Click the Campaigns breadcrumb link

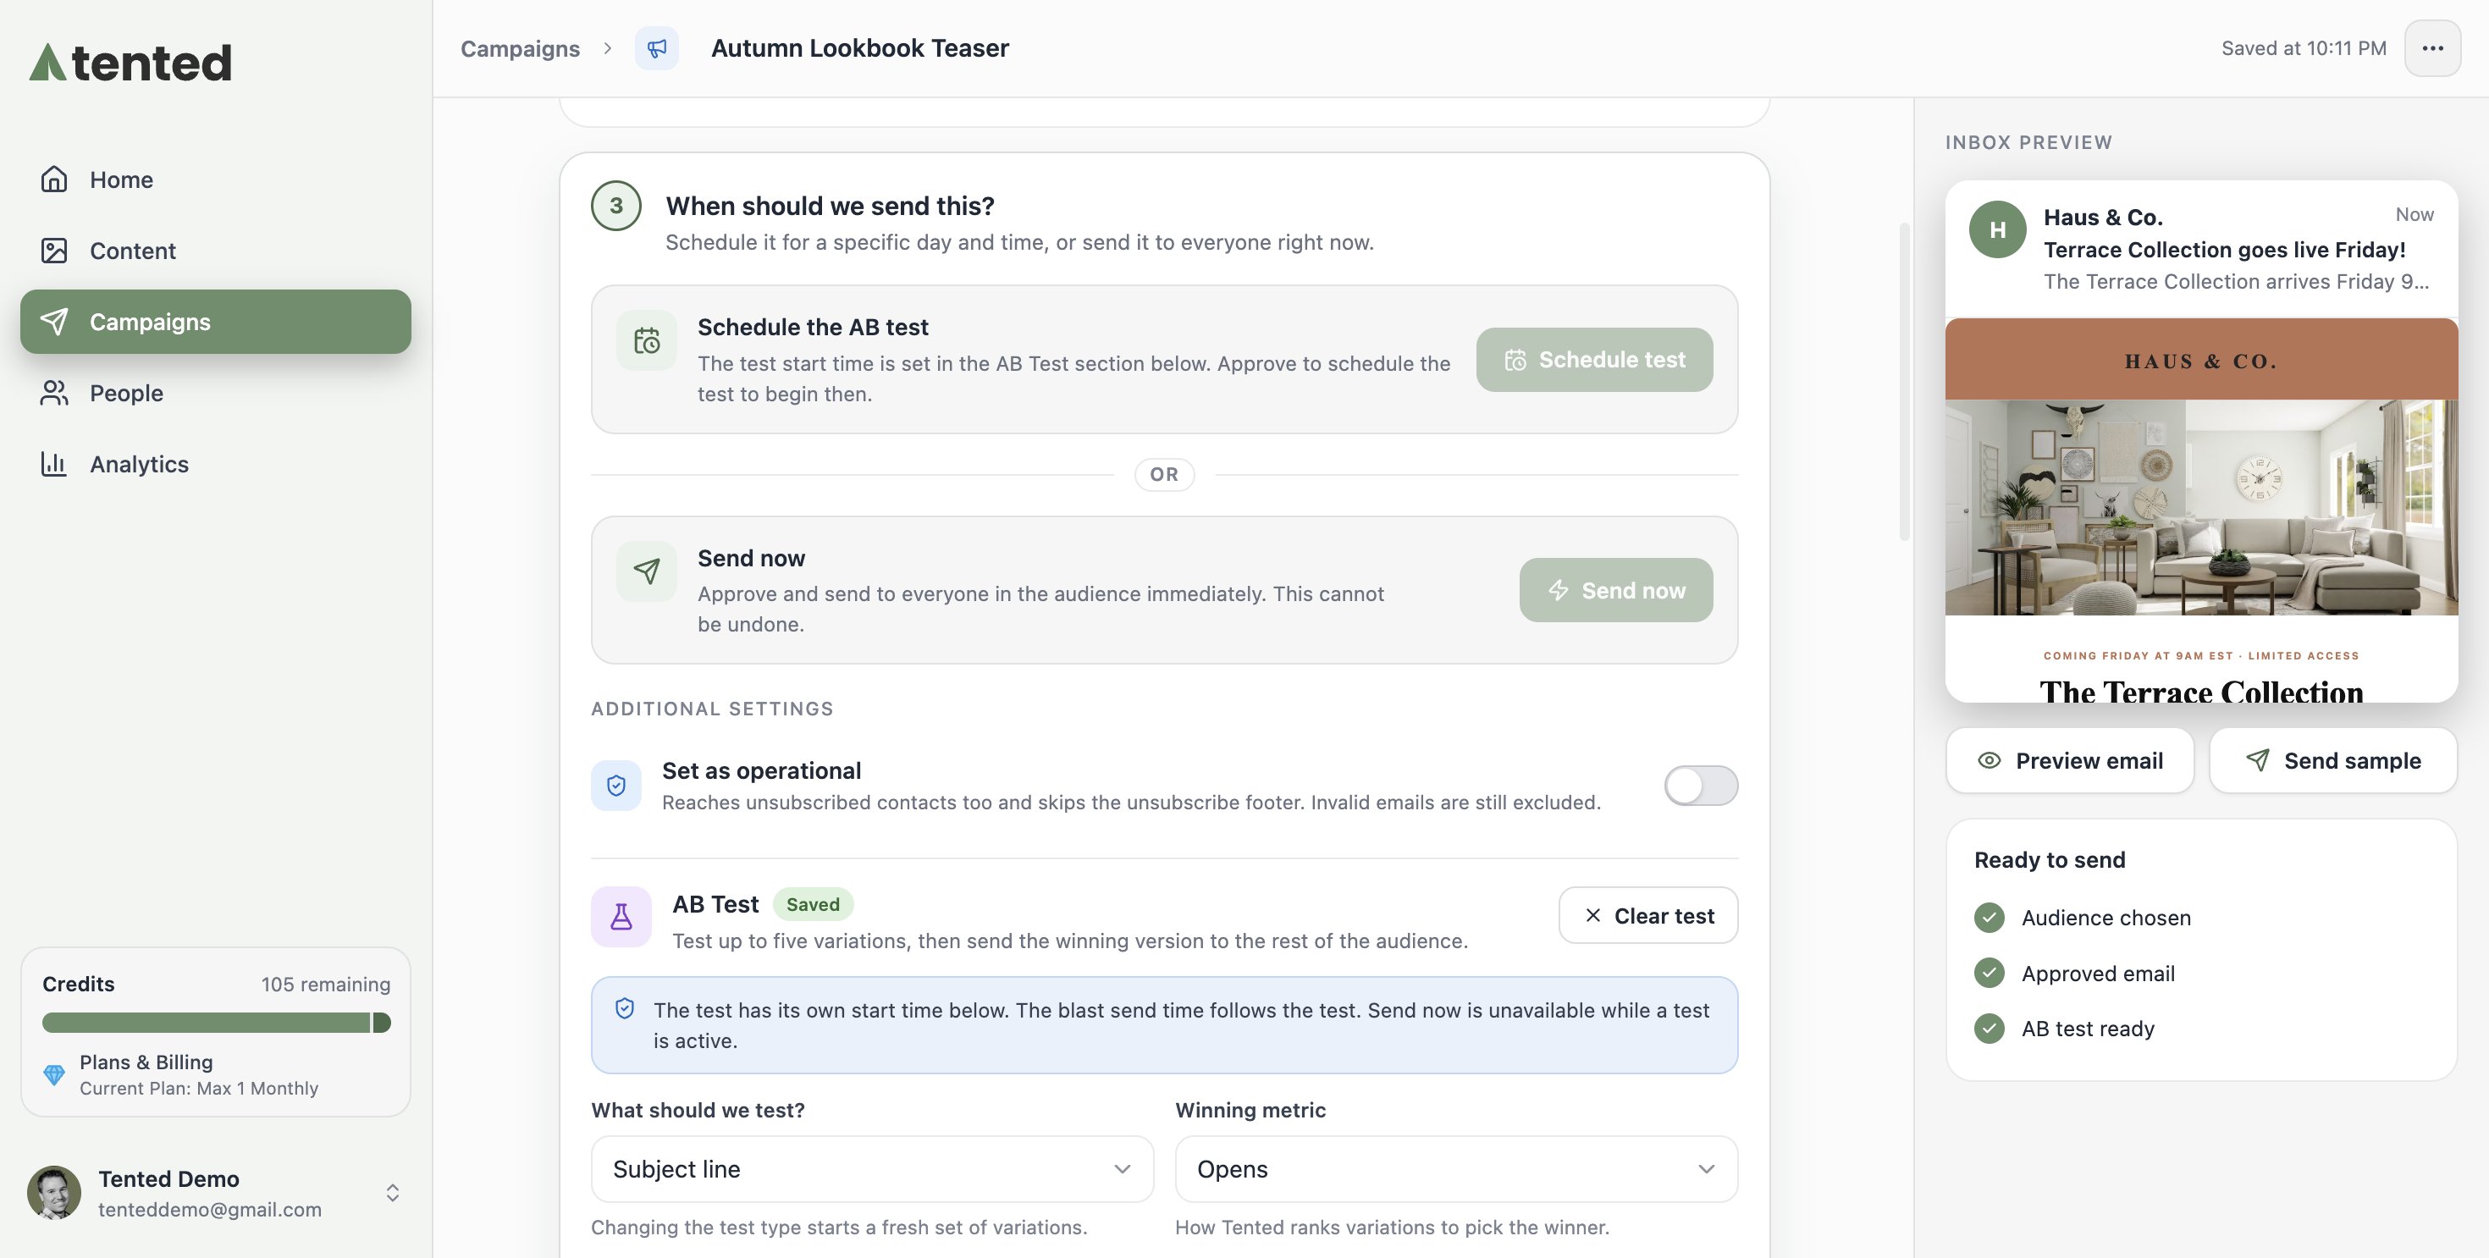click(x=520, y=48)
